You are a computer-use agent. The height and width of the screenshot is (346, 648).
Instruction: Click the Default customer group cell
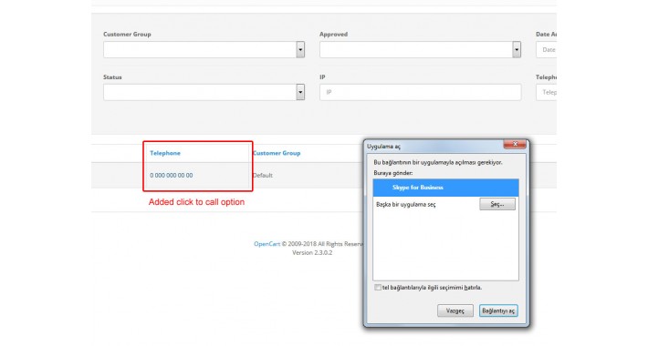click(263, 175)
